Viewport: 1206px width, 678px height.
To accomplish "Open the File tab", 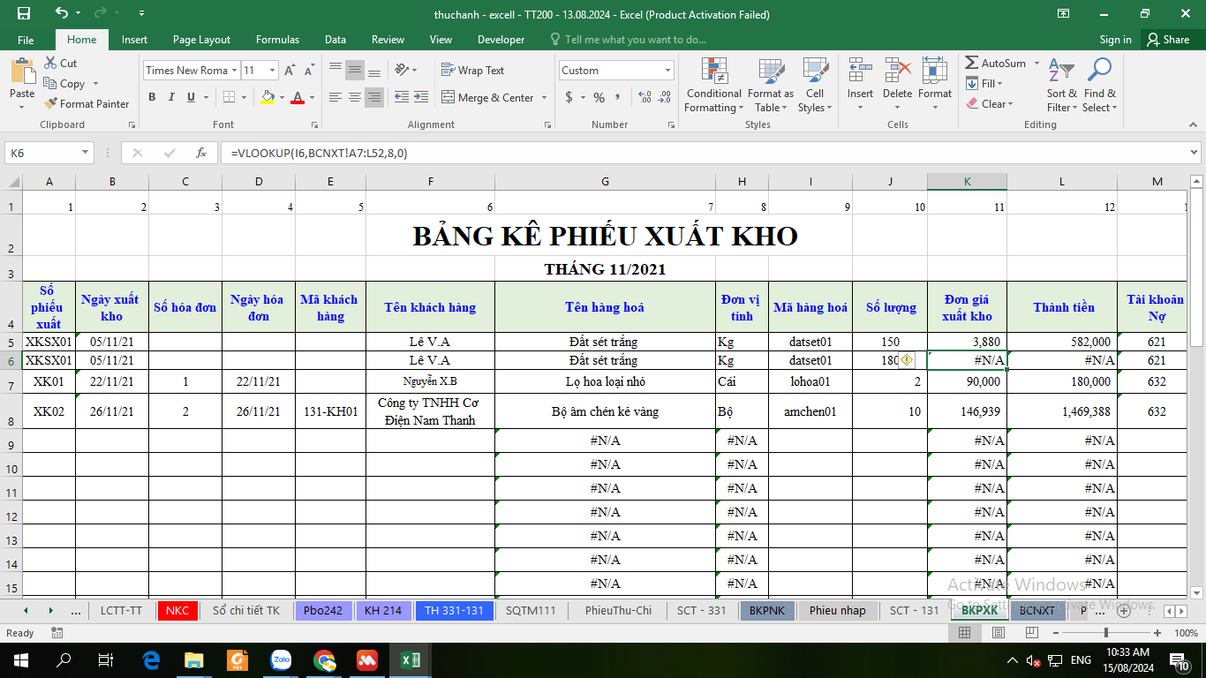I will [x=26, y=40].
